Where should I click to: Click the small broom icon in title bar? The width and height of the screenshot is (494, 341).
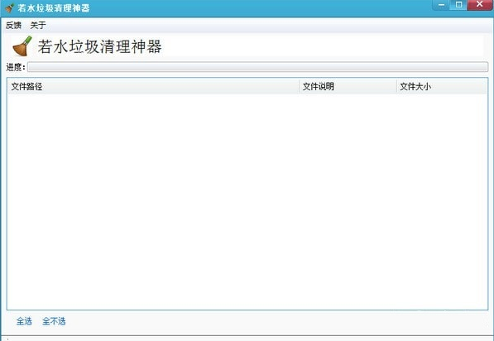click(10, 8)
